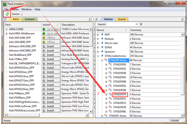Sort by the Pack column header
Screen dimensions: 187x124
pos(23,25)
